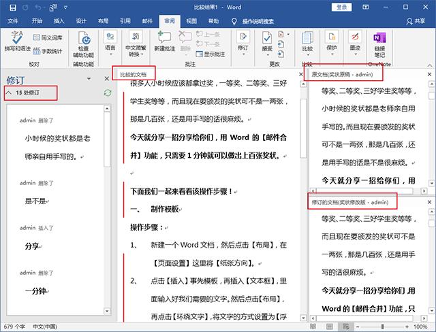This screenshot has width=436, height=332.
Task: Open 中文简繁转换 dropdown
Action: 136,44
